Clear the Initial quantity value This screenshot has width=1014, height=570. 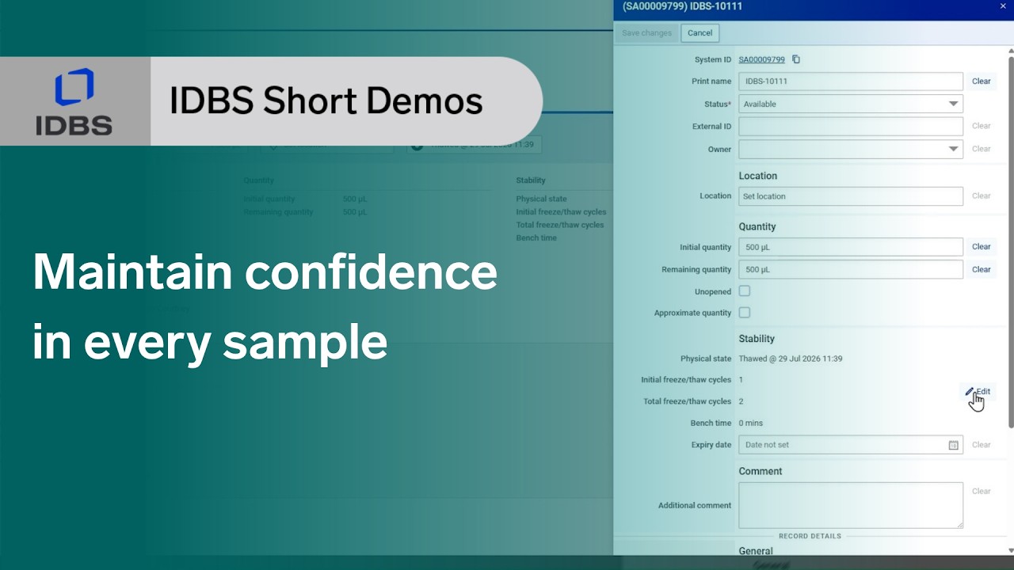point(981,247)
